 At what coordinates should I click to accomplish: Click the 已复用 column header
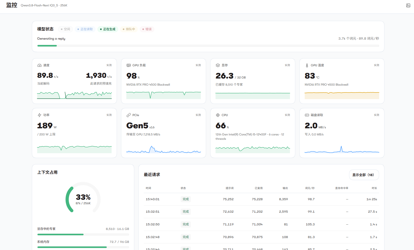tap(259, 188)
